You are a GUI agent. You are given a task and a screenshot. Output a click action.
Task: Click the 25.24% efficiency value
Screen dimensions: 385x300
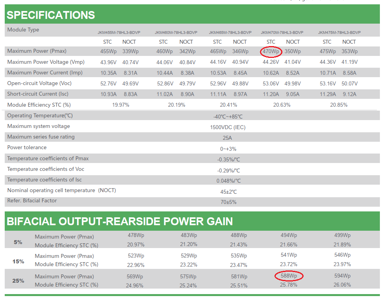[x=188, y=286]
